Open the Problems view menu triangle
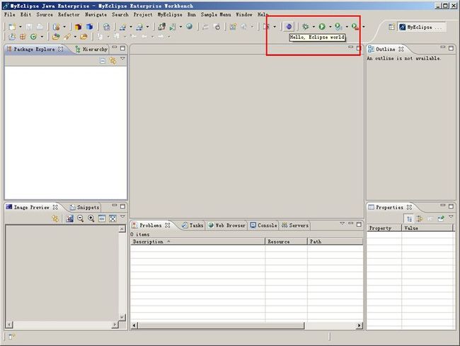This screenshot has height=346, width=460. tap(342, 224)
